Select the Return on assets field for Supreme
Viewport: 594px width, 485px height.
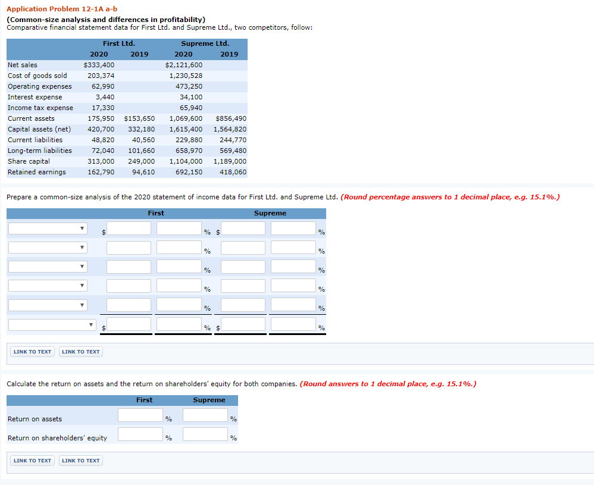tap(205, 415)
